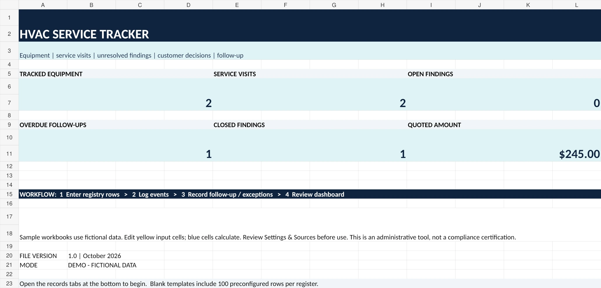Select the WORKFLOW instructions row

pos(310,194)
